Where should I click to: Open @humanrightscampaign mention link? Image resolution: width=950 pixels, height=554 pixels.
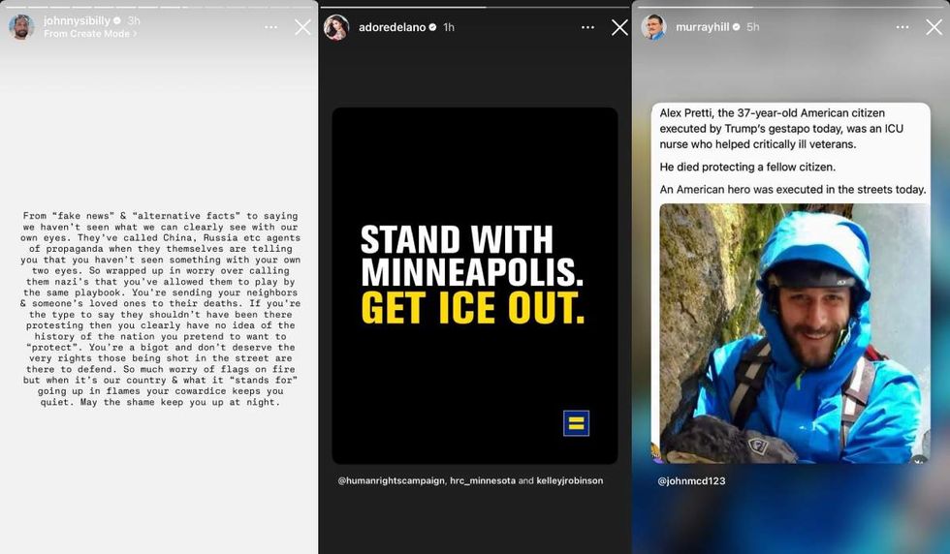pos(391,480)
